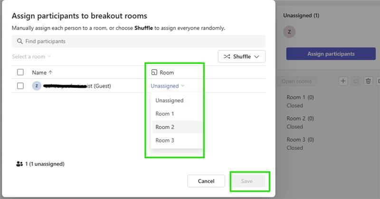Open the Shuffle dropdown

242,56
